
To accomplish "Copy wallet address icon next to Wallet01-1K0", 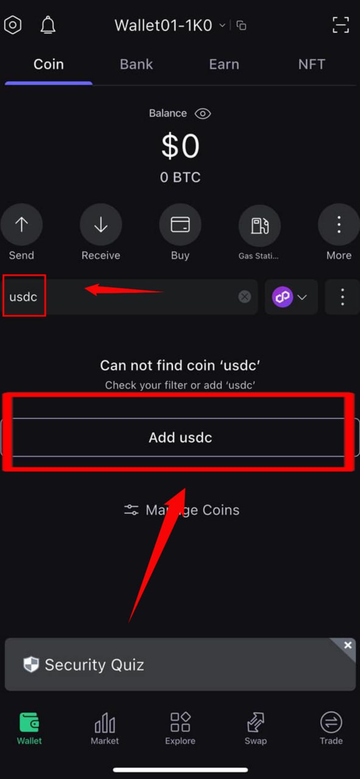I will (x=241, y=26).
